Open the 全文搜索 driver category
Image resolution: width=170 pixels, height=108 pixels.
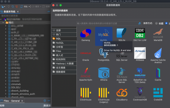click(x=64, y=68)
